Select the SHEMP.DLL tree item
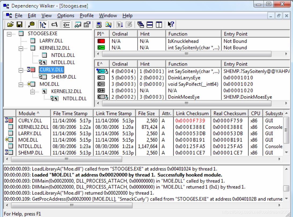 click(64, 76)
